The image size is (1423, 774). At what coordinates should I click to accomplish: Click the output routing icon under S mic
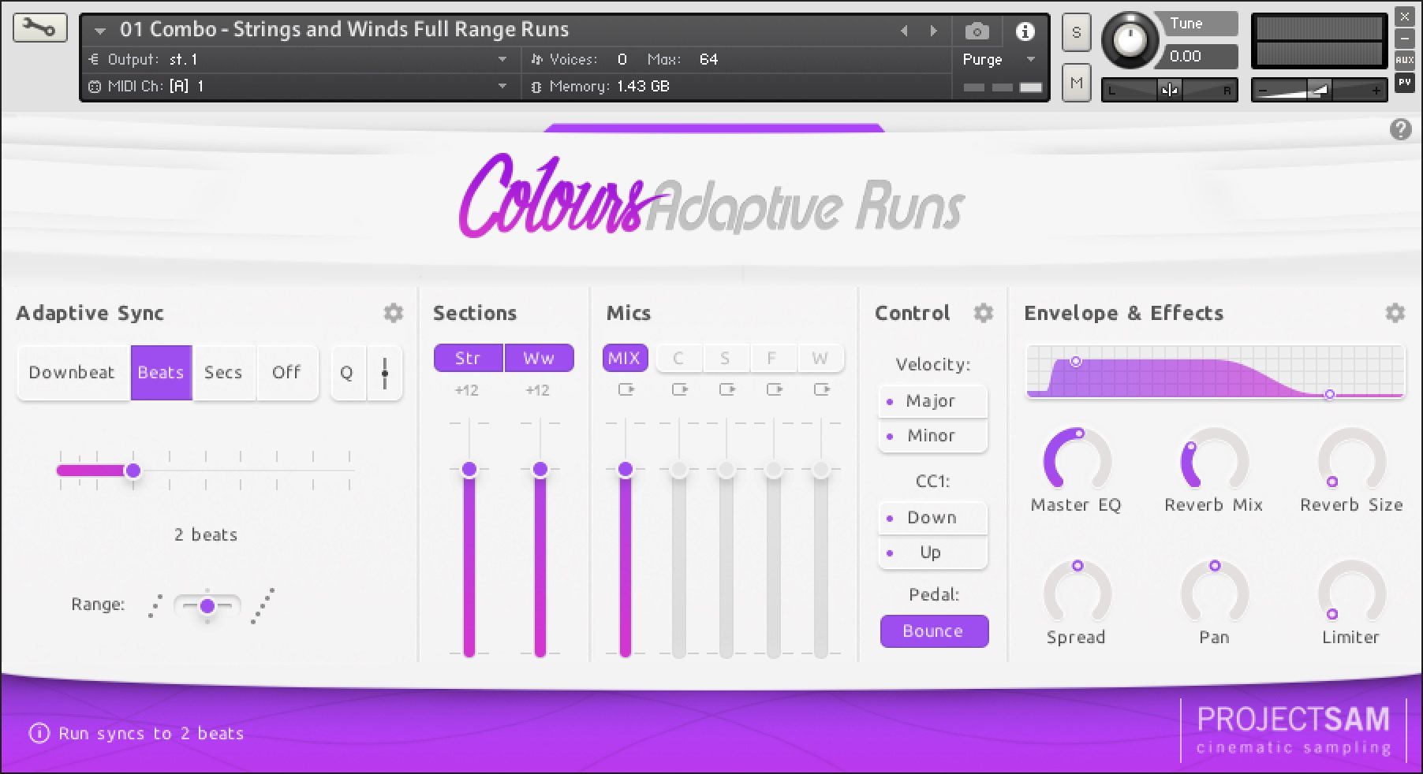tap(727, 389)
